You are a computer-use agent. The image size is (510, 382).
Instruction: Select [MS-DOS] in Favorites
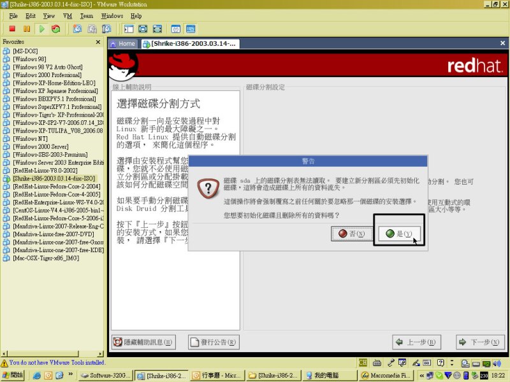(x=25, y=51)
